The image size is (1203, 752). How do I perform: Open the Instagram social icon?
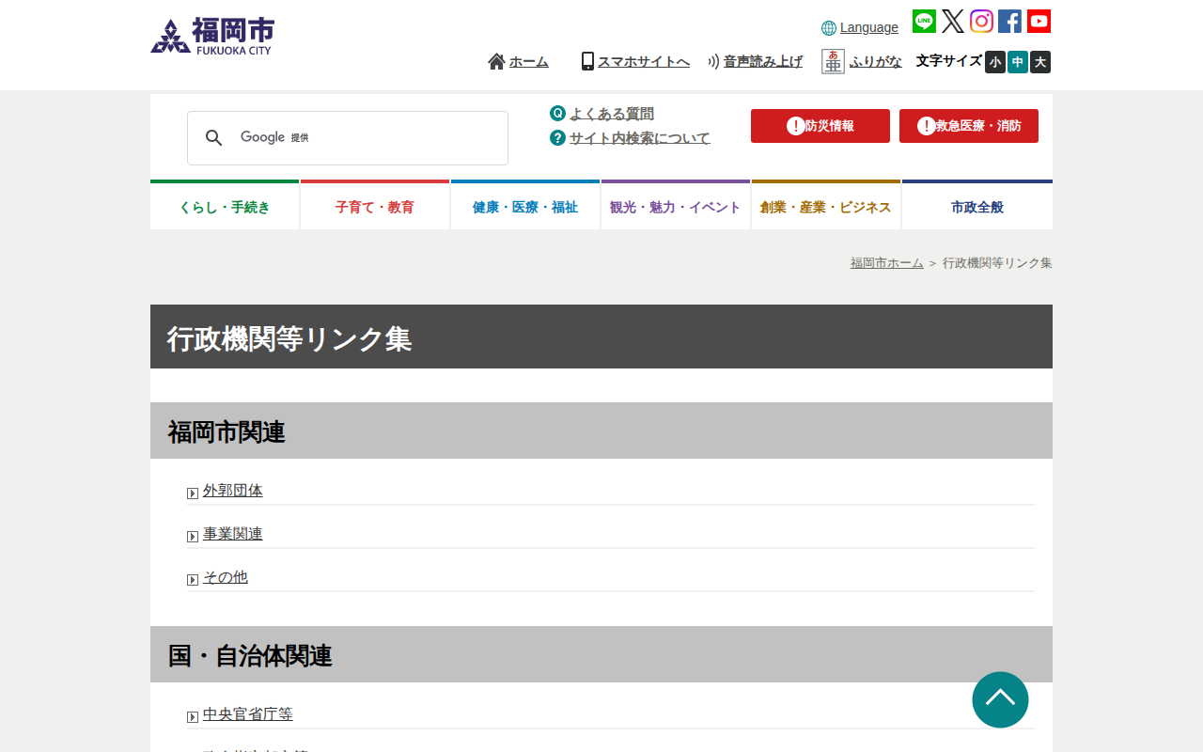981,21
